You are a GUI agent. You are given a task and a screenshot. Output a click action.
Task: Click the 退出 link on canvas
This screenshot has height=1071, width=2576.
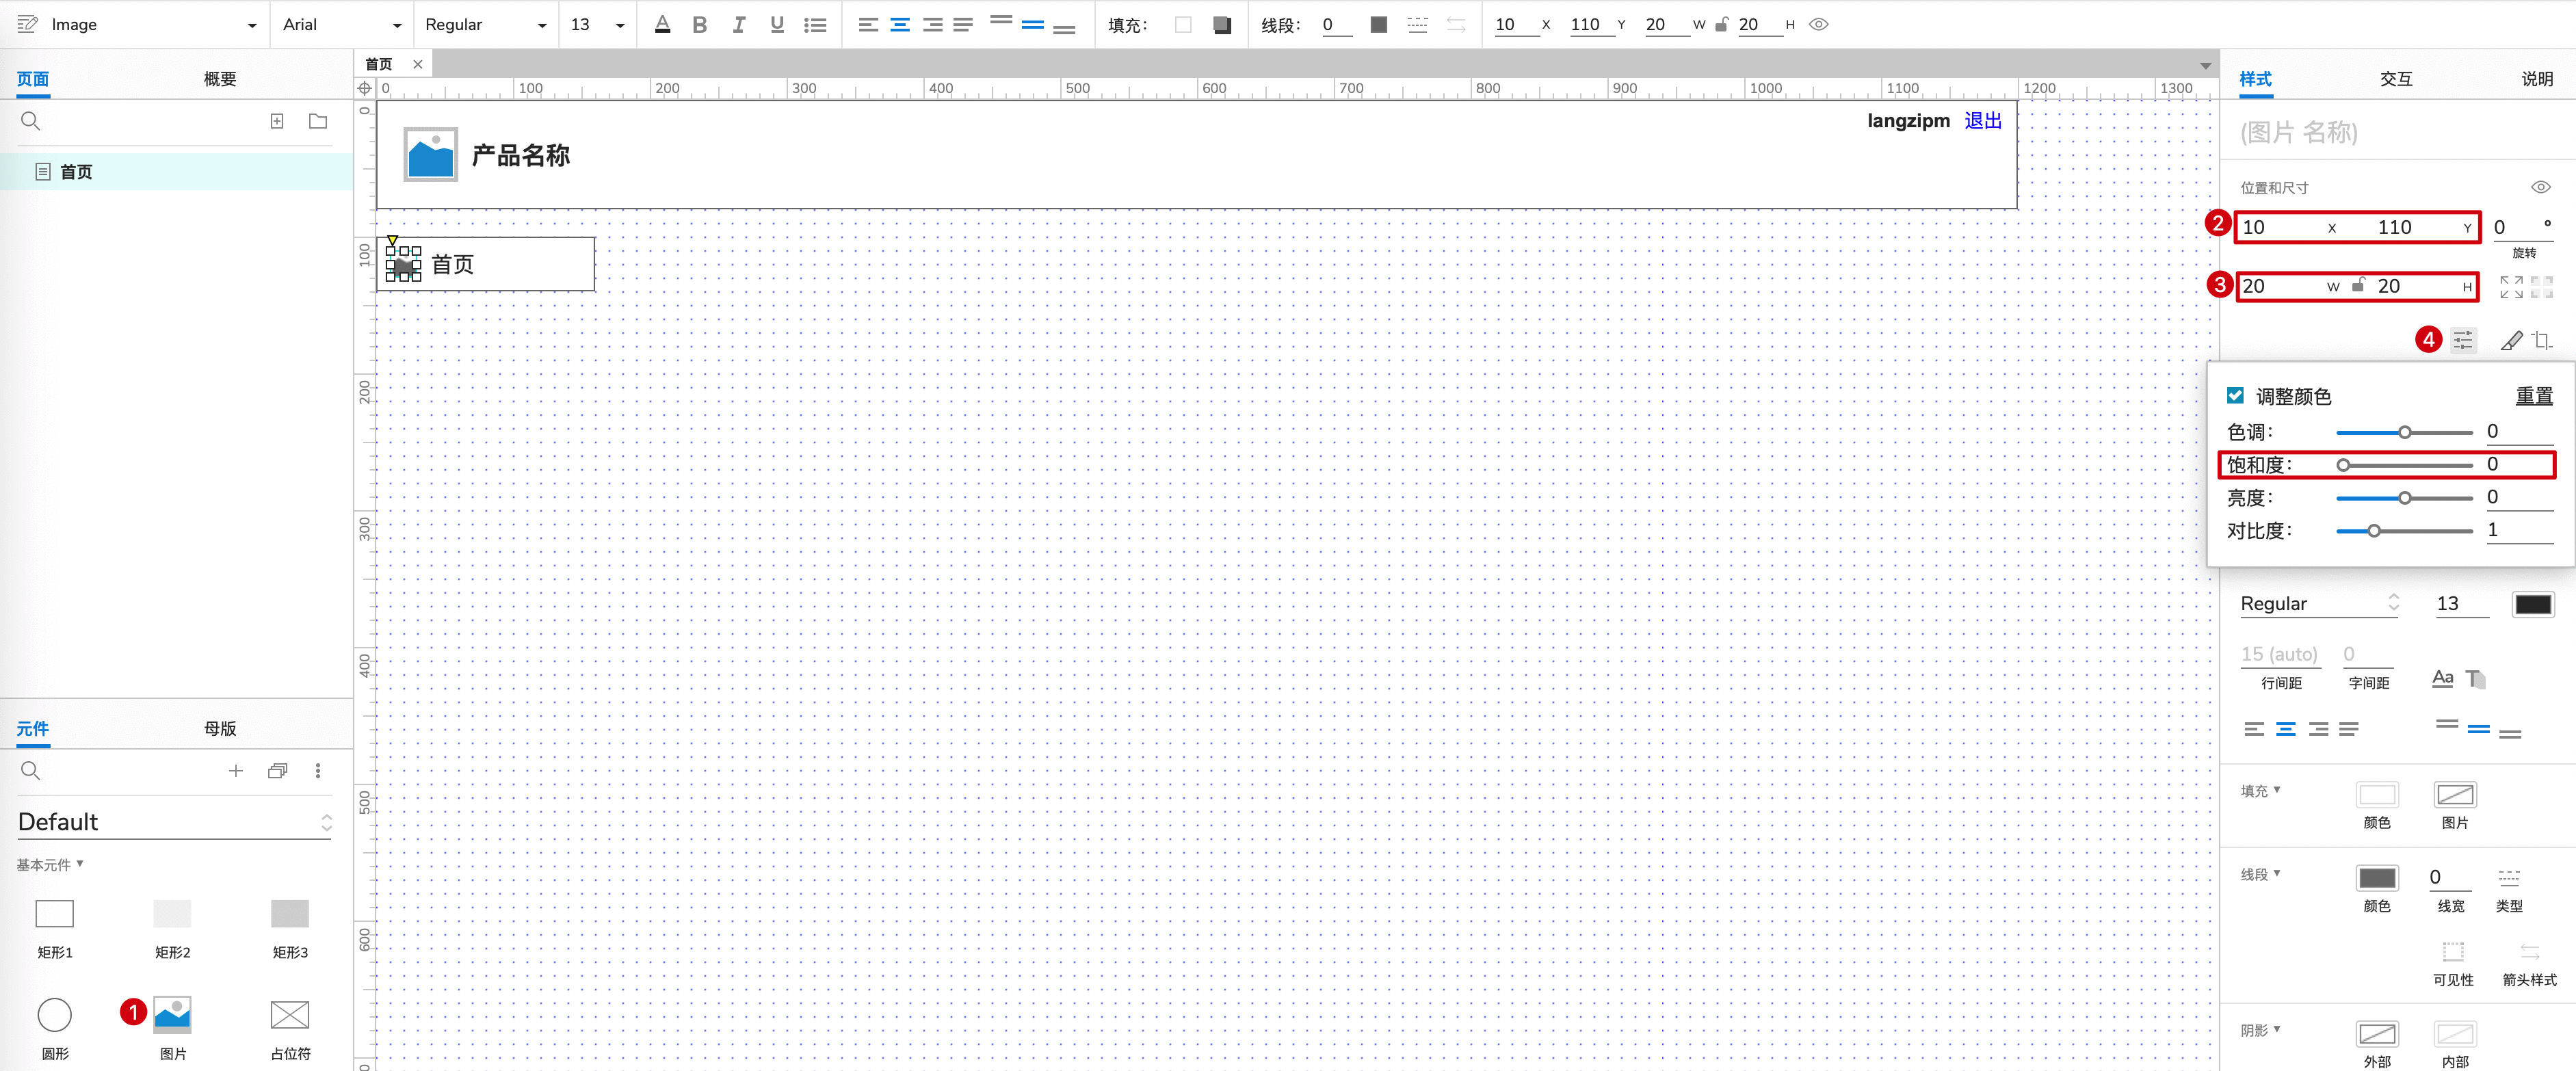click(1983, 121)
